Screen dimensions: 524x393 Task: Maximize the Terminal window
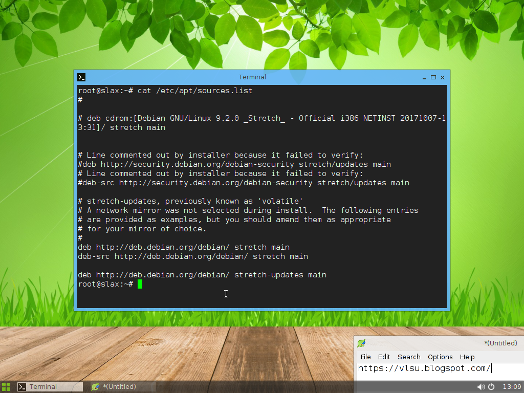point(433,78)
